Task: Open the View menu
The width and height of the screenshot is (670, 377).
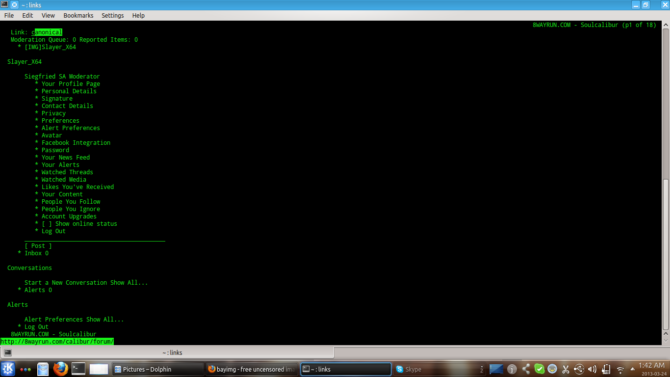Action: (x=48, y=15)
